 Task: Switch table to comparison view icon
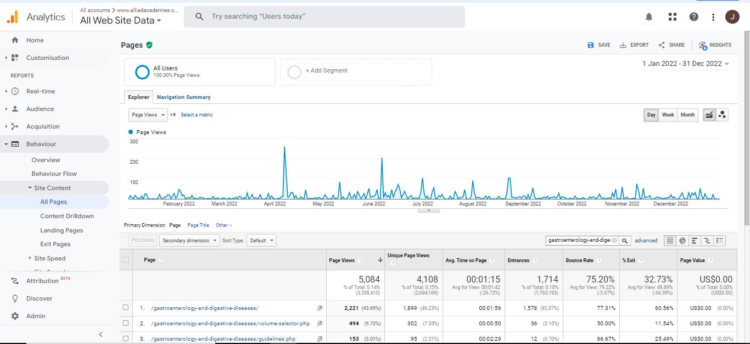pos(707,241)
